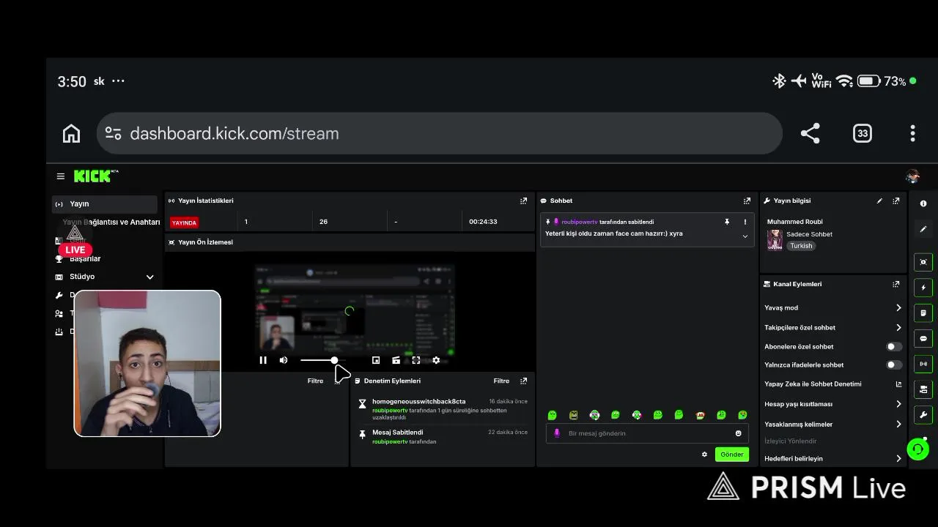Viewport: 938px width, 527px height.
Task: Expand the pinned message chevron
Action: tap(745, 236)
